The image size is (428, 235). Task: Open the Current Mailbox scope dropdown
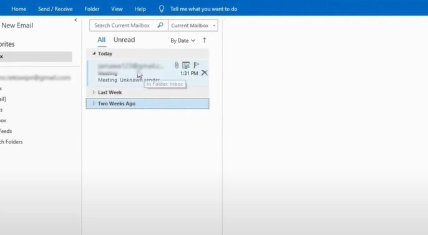tap(193, 26)
